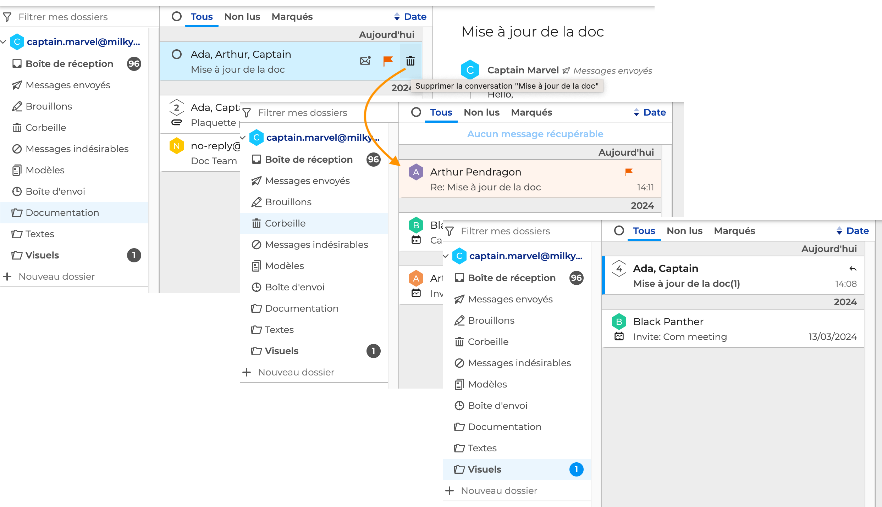Screen dimensions: 882x507
Task: Click the plus icon next to bottom-right Nouveau dossier
Action: point(450,491)
